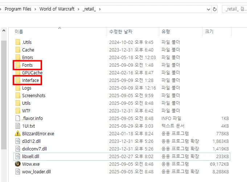Screen dimensions: 247x182
Task: Sort by 수정한 날짜 column header
Action: click(x=121, y=32)
